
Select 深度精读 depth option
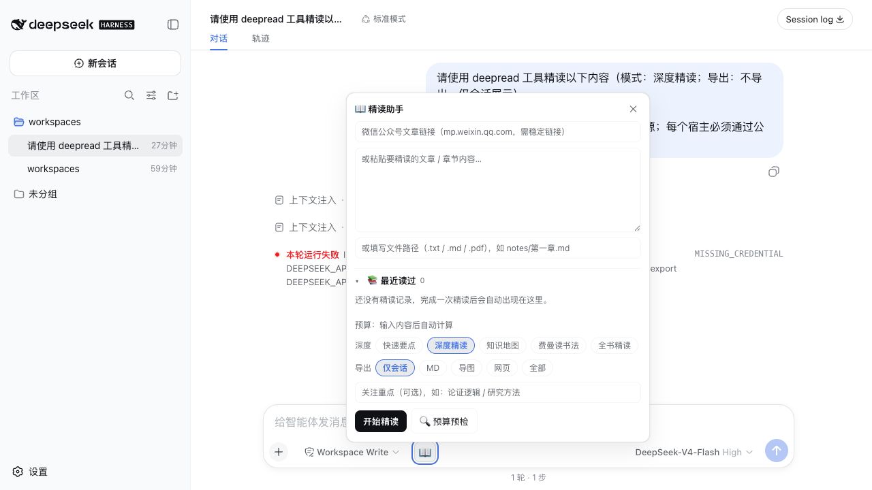pyautogui.click(x=451, y=346)
